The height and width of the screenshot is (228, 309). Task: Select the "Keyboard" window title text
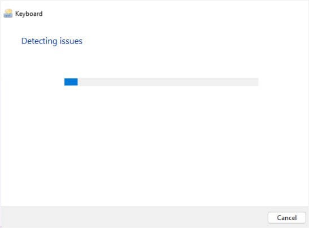click(29, 14)
